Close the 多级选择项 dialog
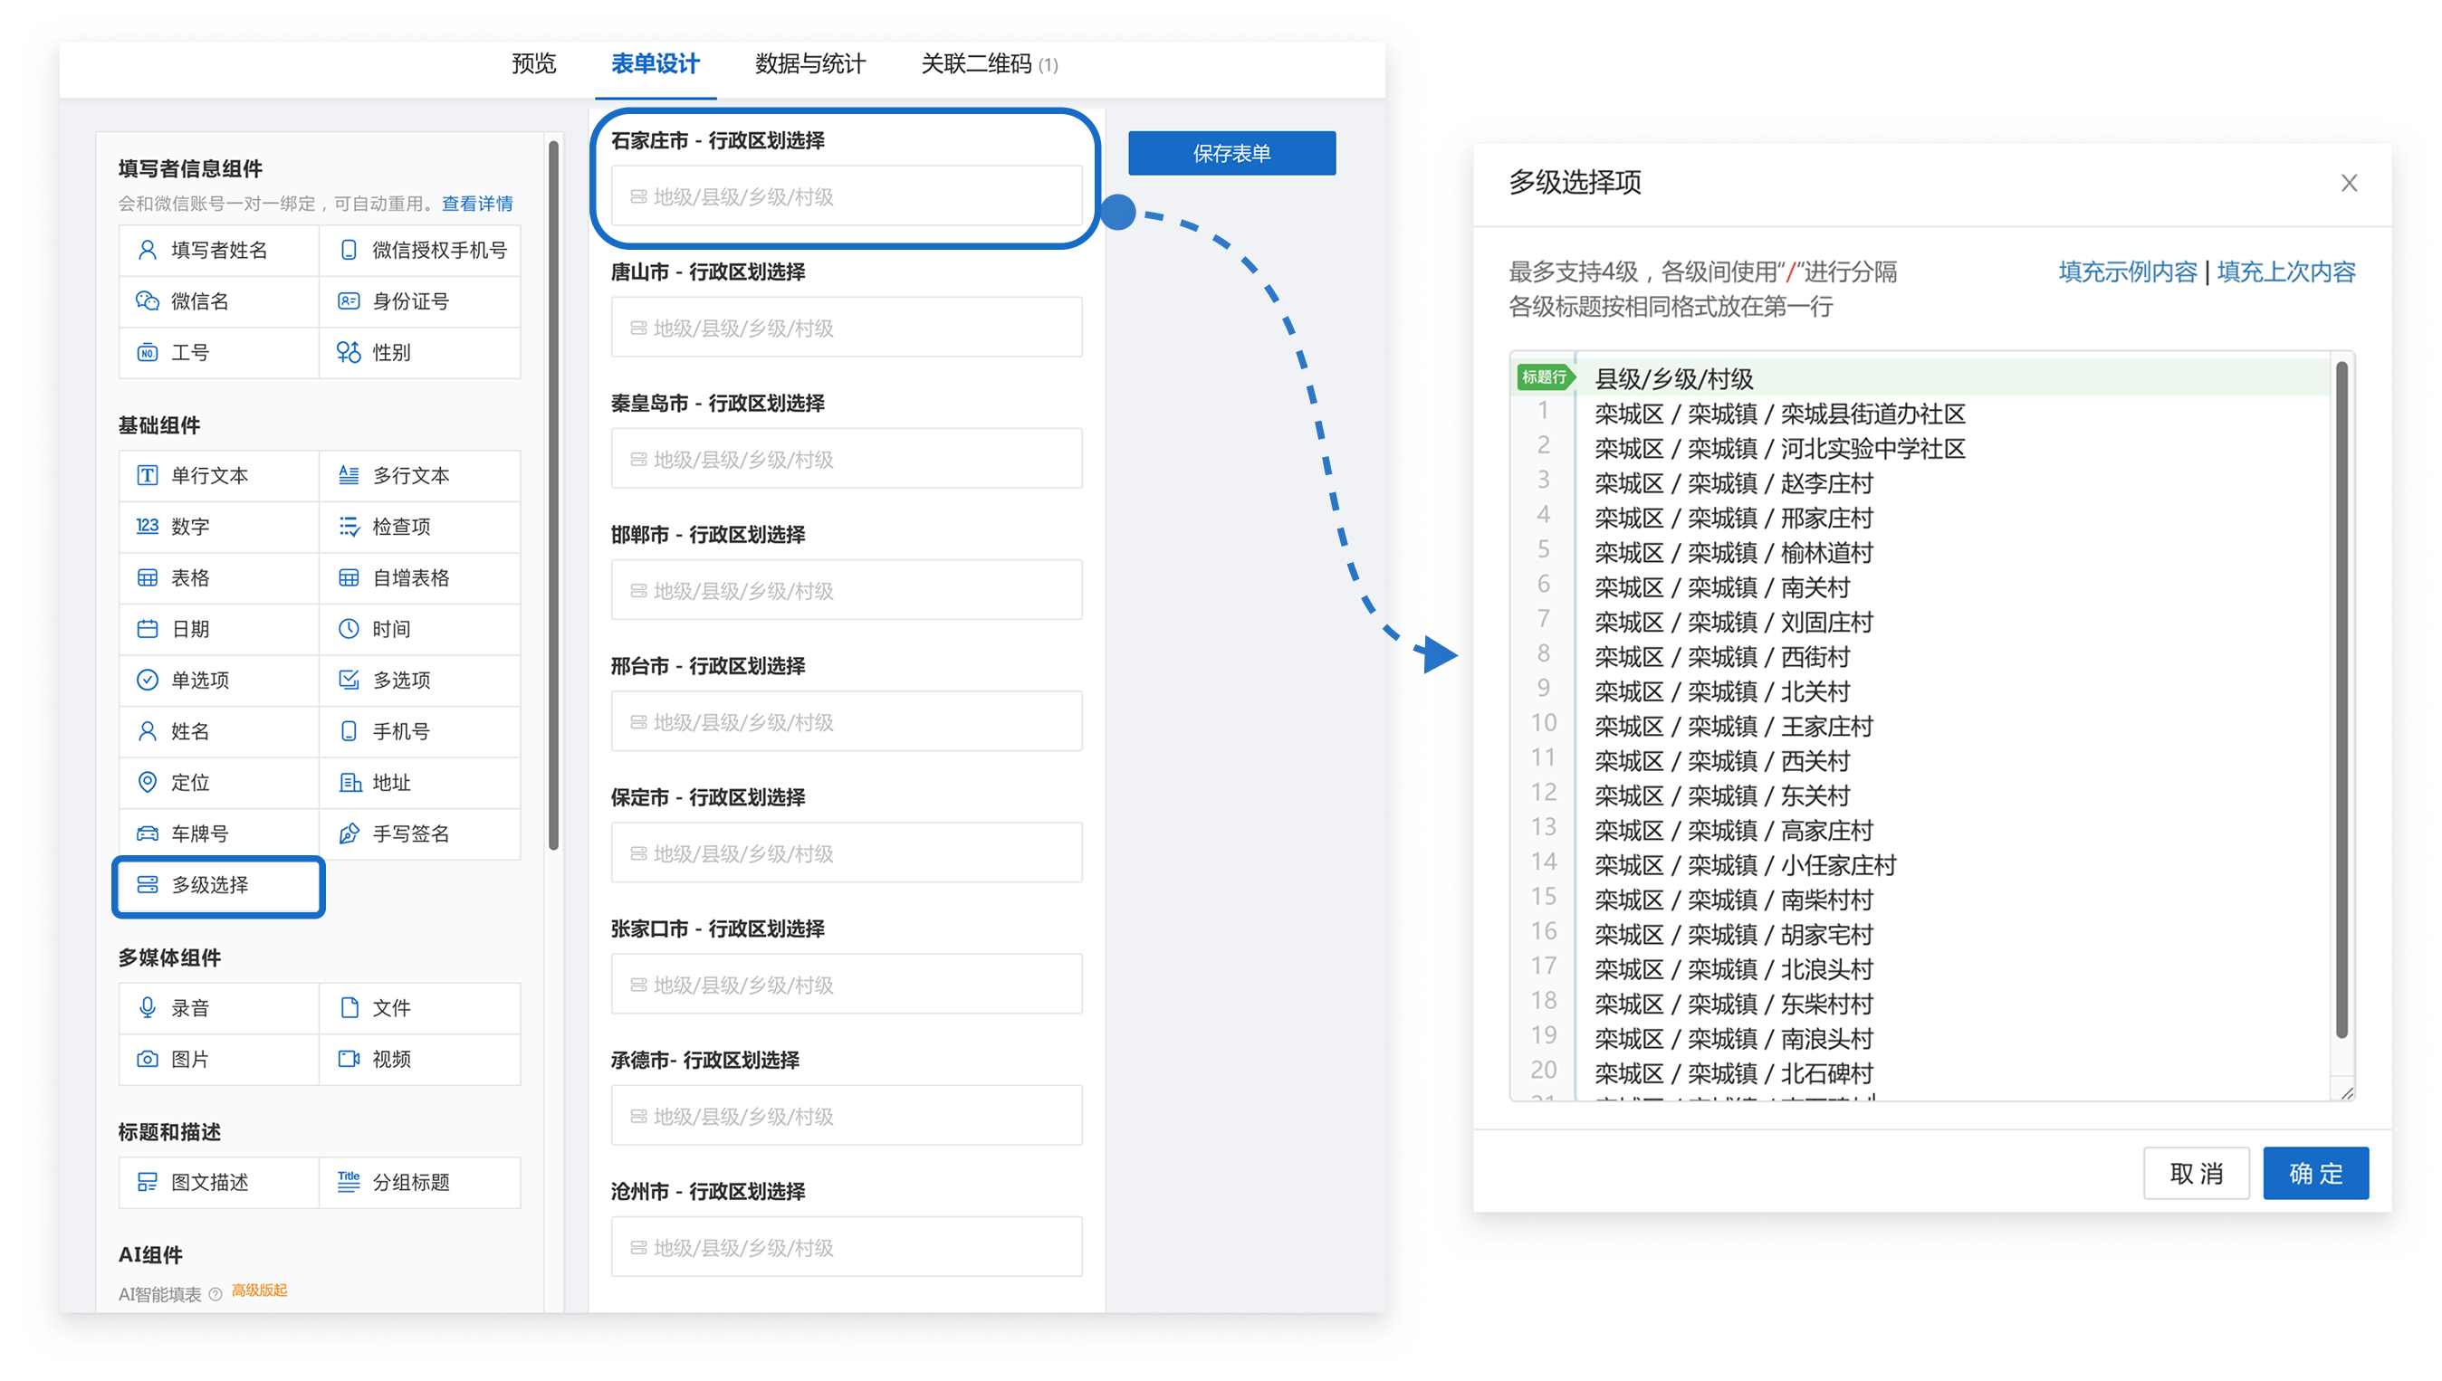Screen dimensions: 2442x1381 (x=2347, y=183)
